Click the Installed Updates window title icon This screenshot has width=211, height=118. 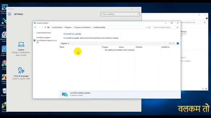click(x=35, y=23)
